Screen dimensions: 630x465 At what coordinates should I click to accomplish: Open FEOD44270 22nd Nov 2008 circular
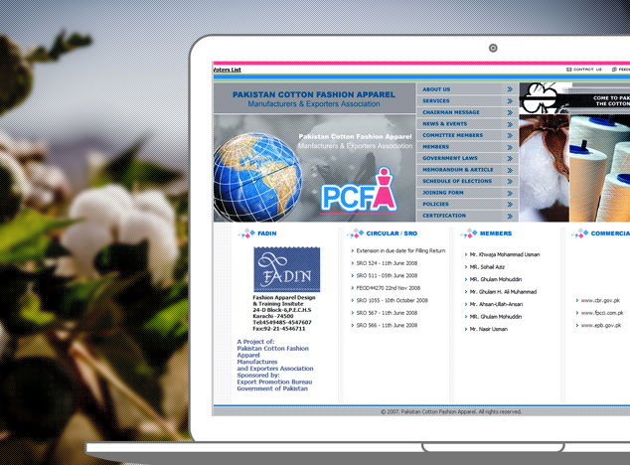[389, 288]
